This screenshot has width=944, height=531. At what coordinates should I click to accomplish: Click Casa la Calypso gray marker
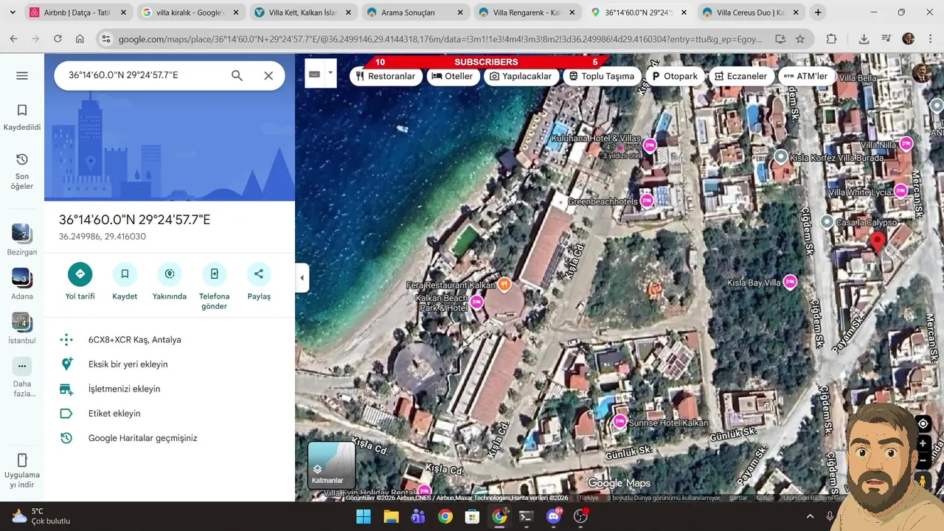(x=827, y=222)
